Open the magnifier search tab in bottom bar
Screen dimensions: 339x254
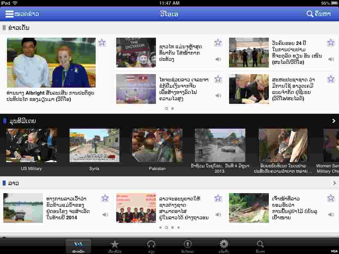(260, 246)
